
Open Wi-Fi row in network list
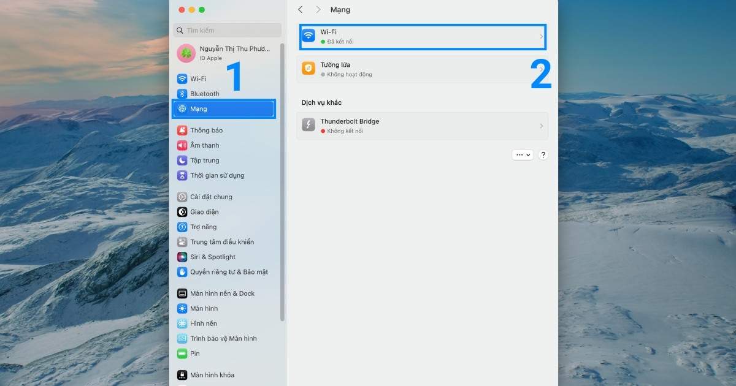point(422,37)
